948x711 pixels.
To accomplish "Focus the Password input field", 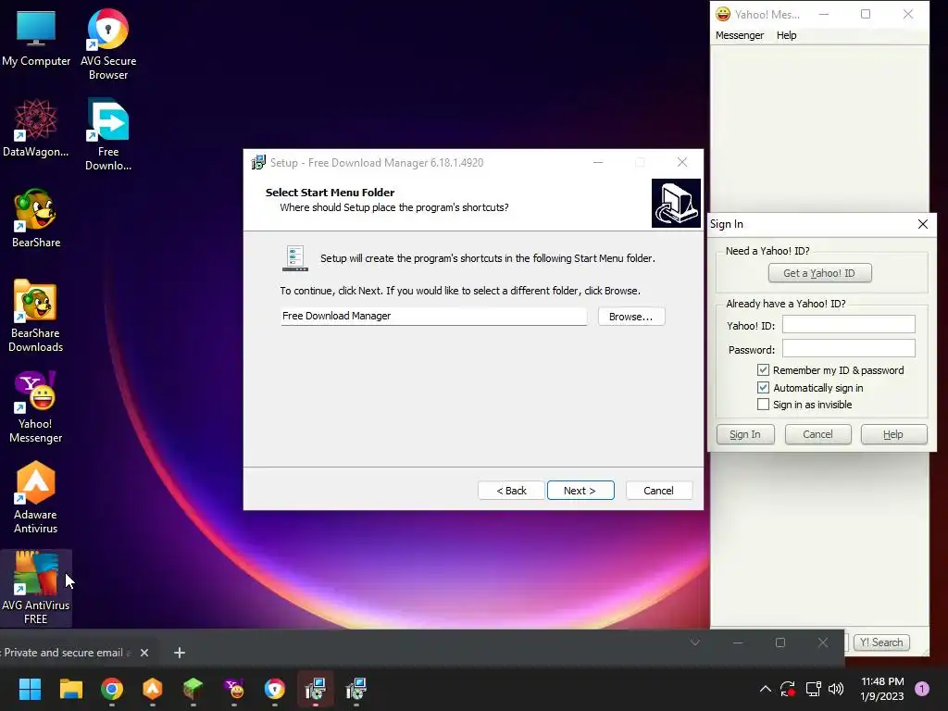I will point(848,348).
